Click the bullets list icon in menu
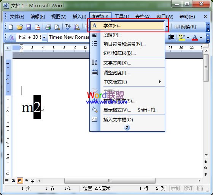 (95, 44)
